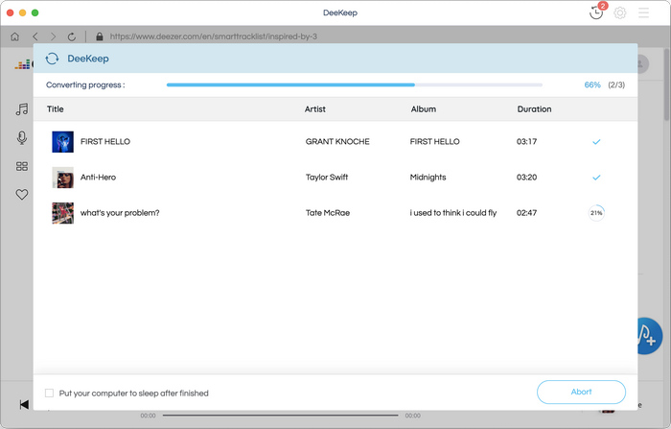Click the Duration column header

pos(534,109)
